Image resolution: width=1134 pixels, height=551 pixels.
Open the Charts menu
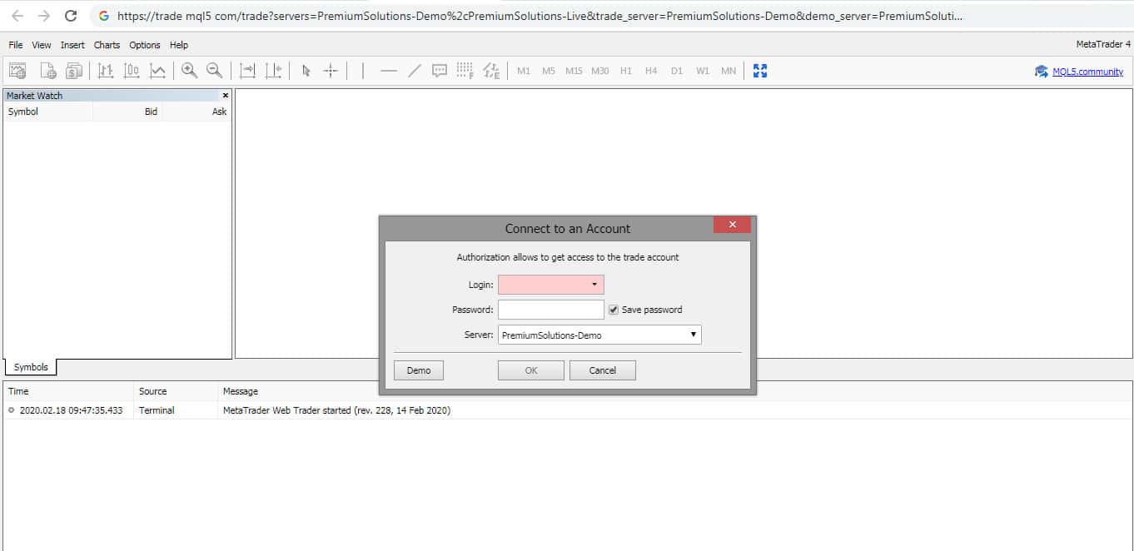107,45
